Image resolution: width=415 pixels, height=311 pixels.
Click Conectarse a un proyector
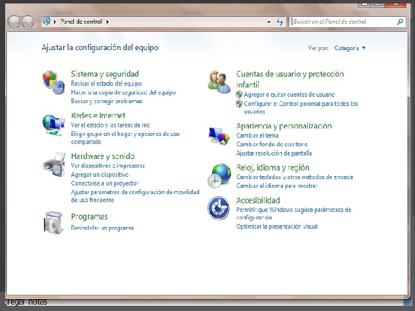pos(105,183)
